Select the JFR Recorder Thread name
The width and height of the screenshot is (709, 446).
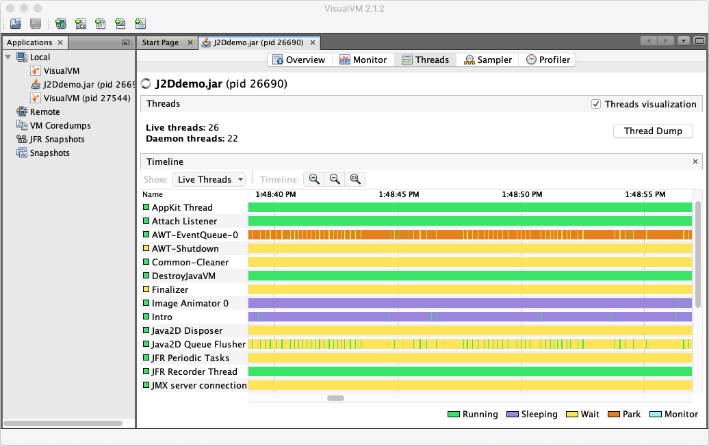click(x=194, y=371)
